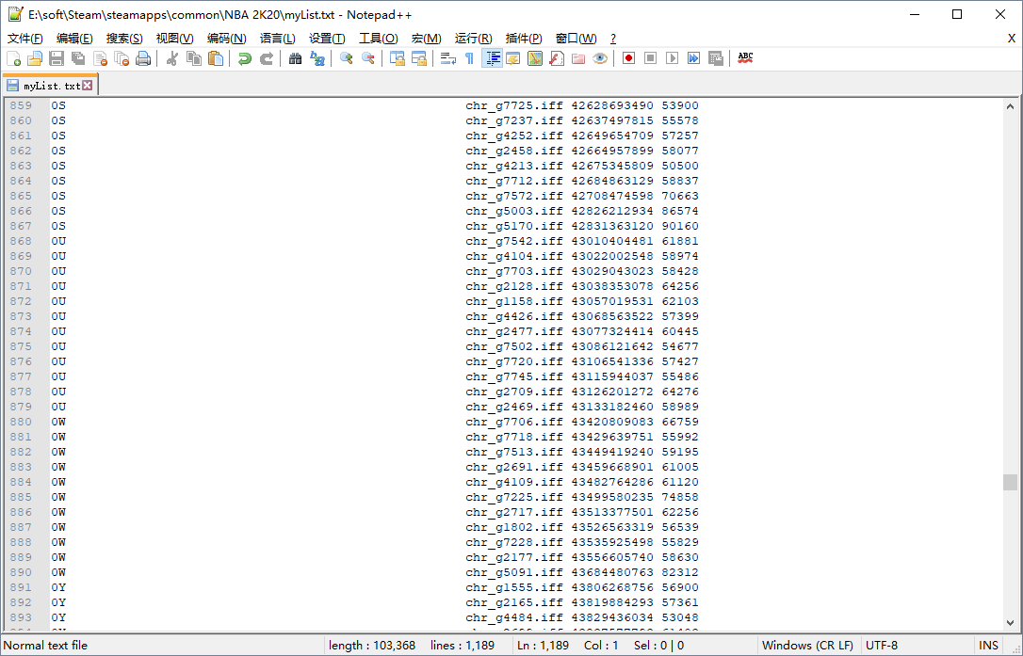Screen dimensions: 1023x656
Task: Run macro multiple times icon
Action: pyautogui.click(x=693, y=58)
